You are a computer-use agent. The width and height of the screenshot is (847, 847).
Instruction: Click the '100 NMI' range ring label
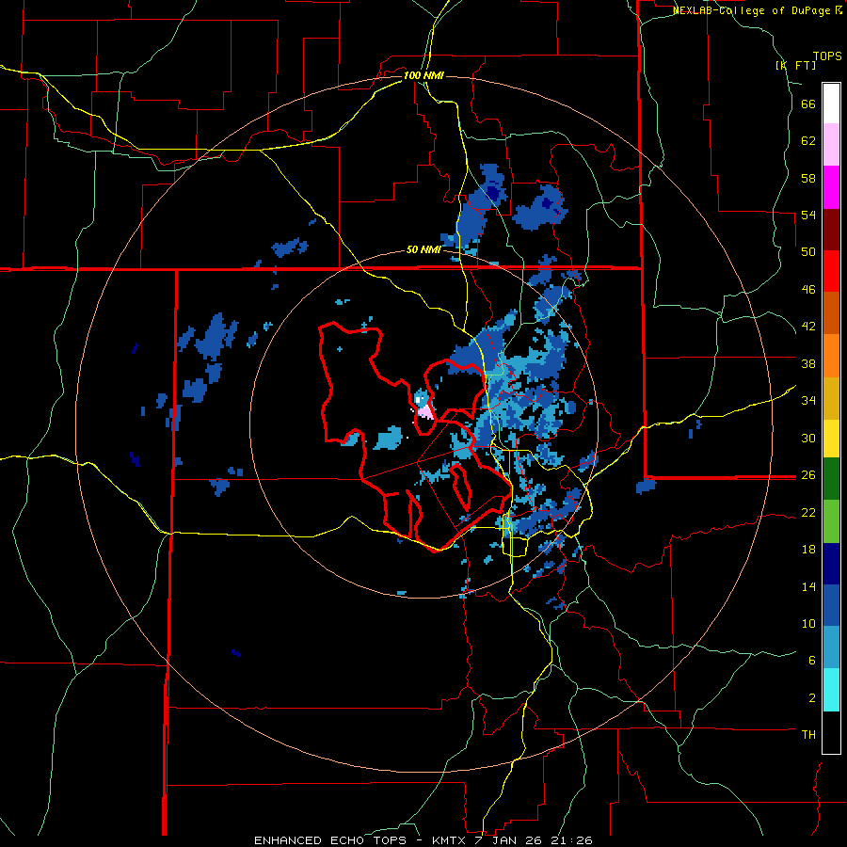pos(423,75)
